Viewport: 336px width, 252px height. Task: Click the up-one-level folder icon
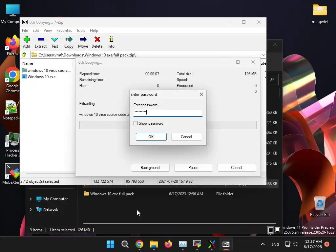pos(24,55)
